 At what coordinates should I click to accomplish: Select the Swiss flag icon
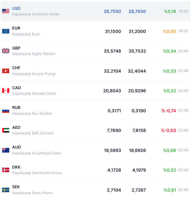click(6, 71)
